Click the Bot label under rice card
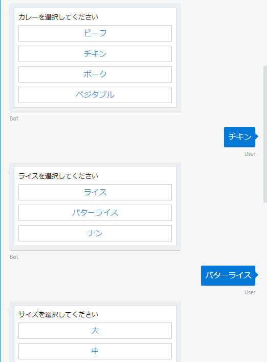The height and width of the screenshot is (362, 267). (14, 257)
